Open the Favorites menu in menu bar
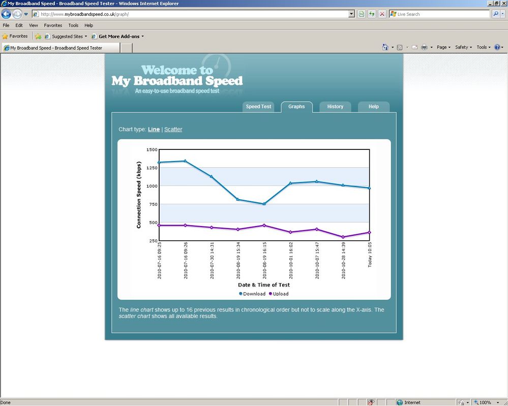The height and width of the screenshot is (406, 508). 53,25
